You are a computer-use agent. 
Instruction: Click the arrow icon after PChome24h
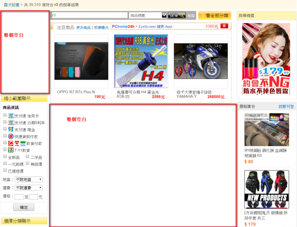[x=137, y=26]
